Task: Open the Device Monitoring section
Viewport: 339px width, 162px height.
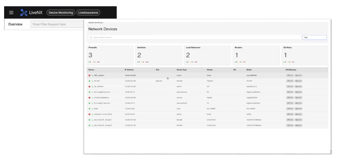Action: [61, 13]
